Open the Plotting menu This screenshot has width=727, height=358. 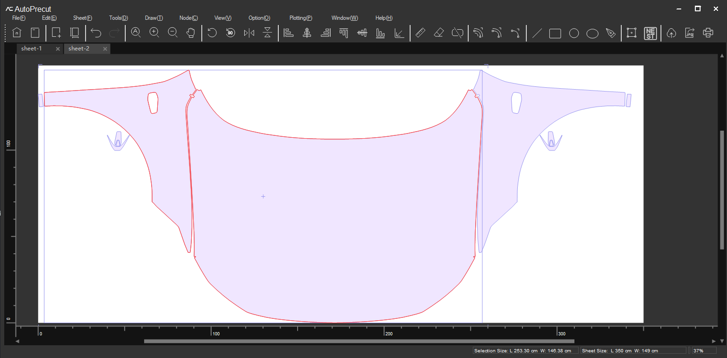(301, 18)
